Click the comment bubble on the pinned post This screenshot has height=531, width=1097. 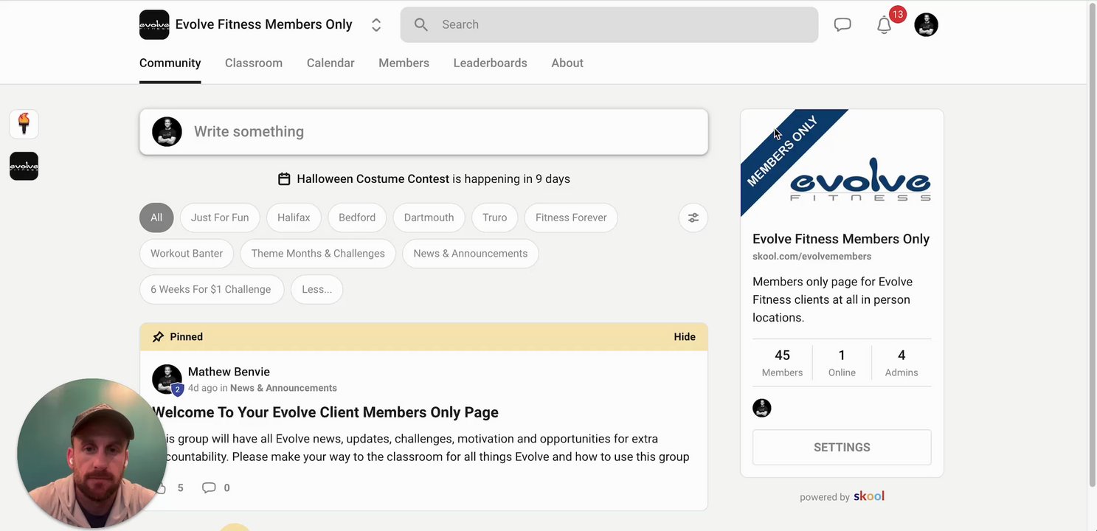pyautogui.click(x=209, y=487)
